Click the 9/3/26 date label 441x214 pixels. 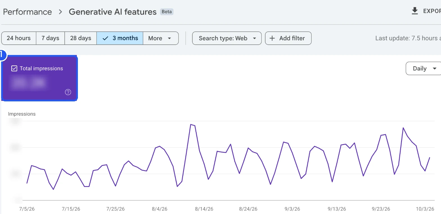292,209
